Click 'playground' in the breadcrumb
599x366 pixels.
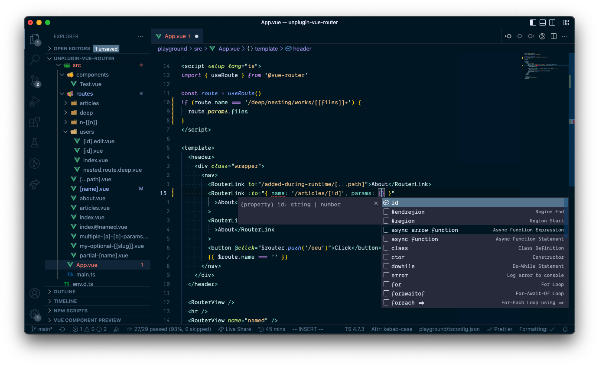tap(172, 49)
